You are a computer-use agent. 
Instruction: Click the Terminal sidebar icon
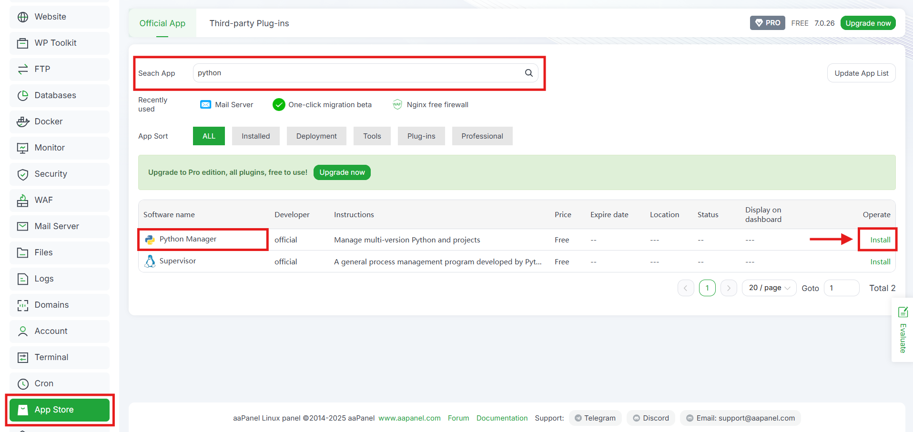[x=23, y=357]
